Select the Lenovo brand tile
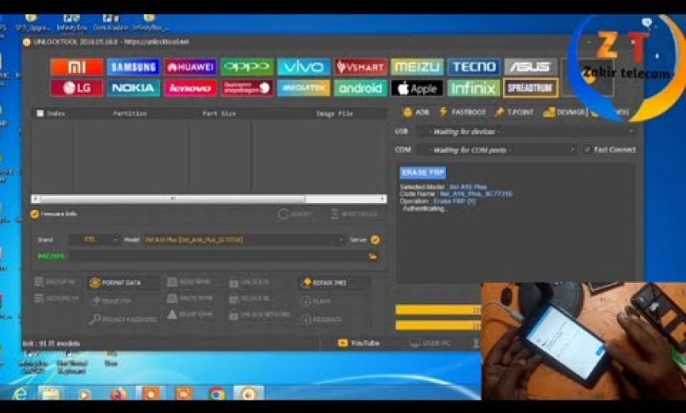 click(x=190, y=88)
